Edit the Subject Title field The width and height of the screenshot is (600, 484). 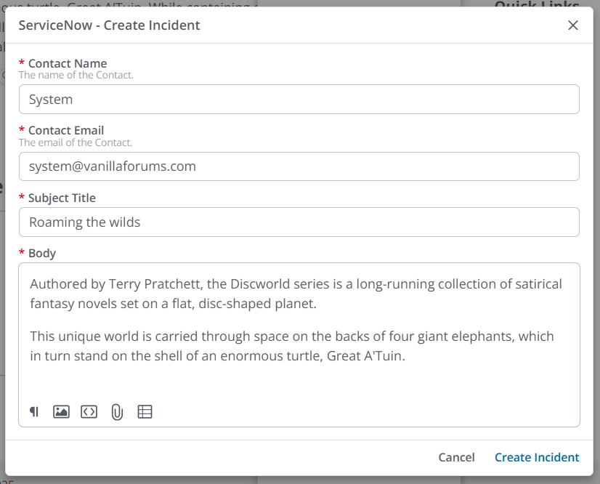click(299, 222)
